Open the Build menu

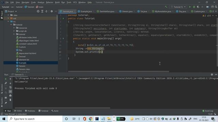point(57,2)
